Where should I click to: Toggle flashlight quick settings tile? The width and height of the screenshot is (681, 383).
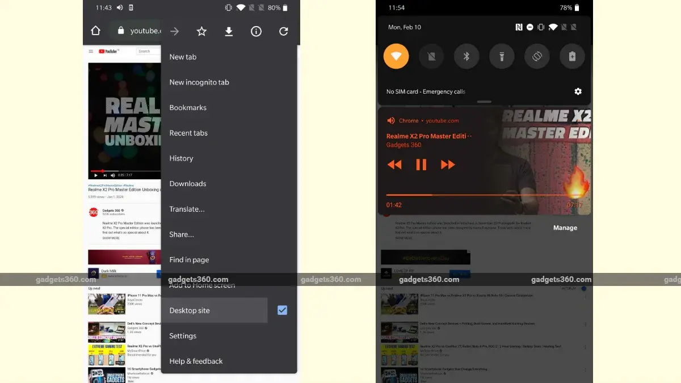pyautogui.click(x=502, y=57)
